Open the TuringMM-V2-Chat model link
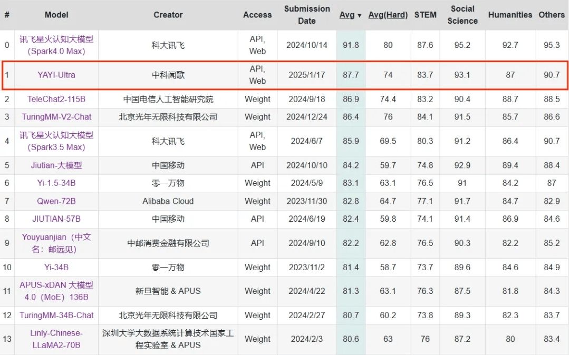 (56, 117)
